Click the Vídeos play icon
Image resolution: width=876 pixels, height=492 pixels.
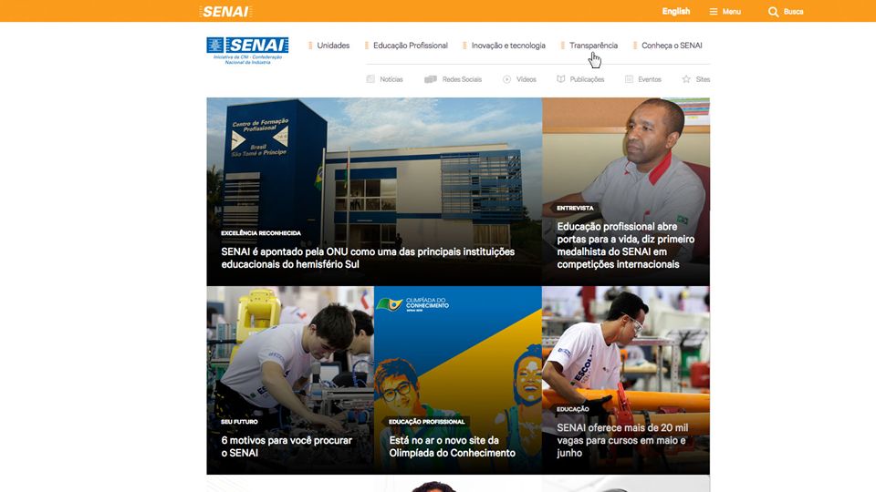point(506,79)
